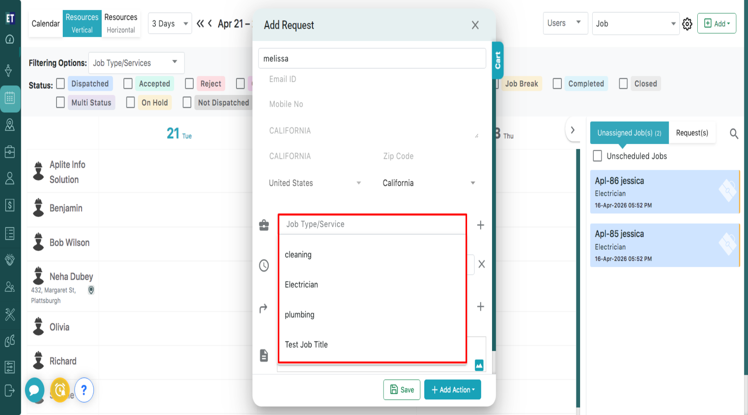Click the Add Action button
The width and height of the screenshot is (748, 415).
(x=453, y=390)
